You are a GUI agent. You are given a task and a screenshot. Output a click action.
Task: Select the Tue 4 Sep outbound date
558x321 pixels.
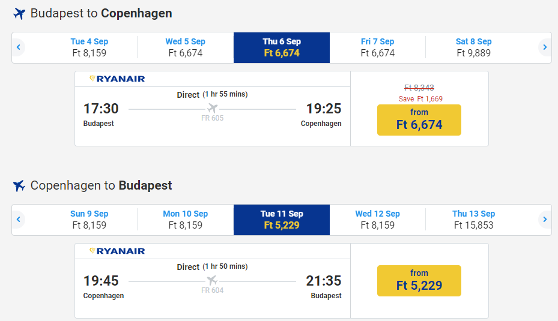click(89, 47)
